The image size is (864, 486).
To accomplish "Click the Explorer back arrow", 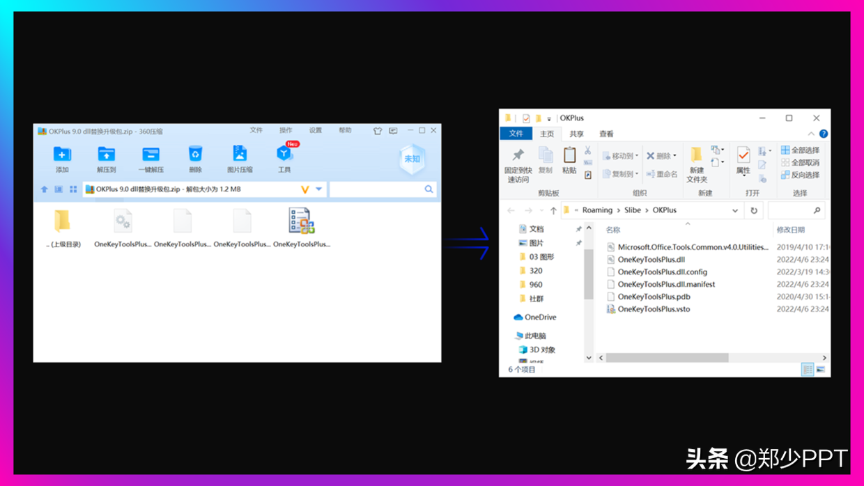I will pos(511,210).
